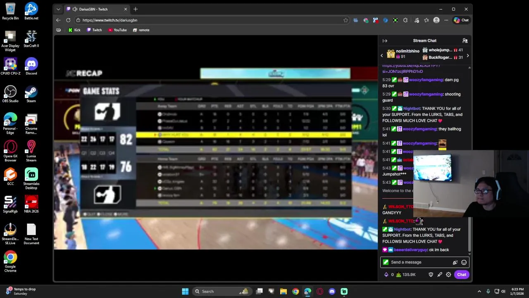Open Opera GX from the taskbar
The width and height of the screenshot is (529, 298).
tap(320, 291)
